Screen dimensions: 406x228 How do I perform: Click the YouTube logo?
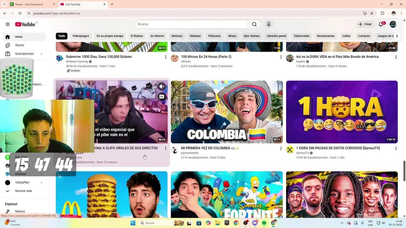pyautogui.click(x=25, y=24)
